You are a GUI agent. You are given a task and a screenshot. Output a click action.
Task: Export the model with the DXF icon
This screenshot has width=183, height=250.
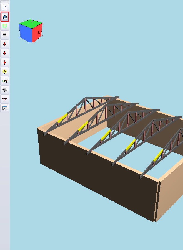[x=5, y=108]
